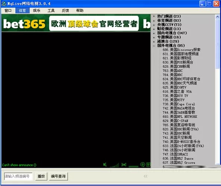Screen dimensions: 221x186
Task: Collapse the channel list with « arrows
Action: [x=145, y=176]
